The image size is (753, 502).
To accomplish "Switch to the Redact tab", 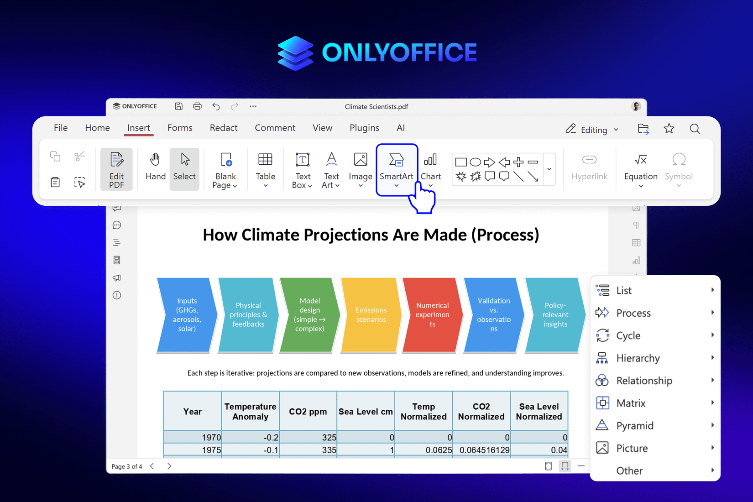I will 224,128.
